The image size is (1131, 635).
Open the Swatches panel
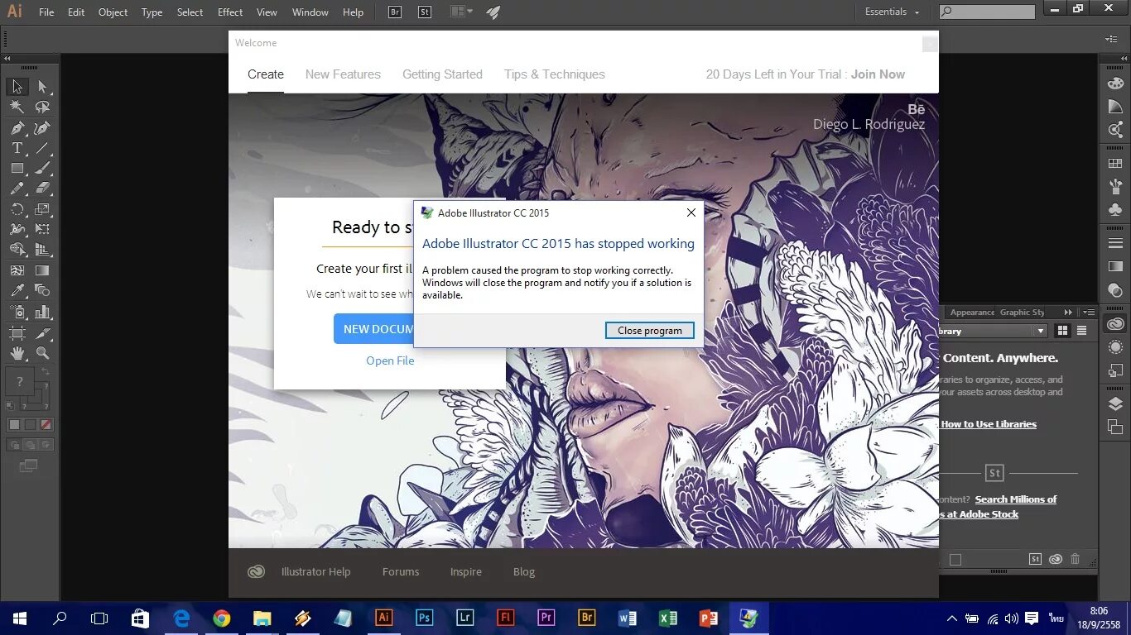[1115, 162]
